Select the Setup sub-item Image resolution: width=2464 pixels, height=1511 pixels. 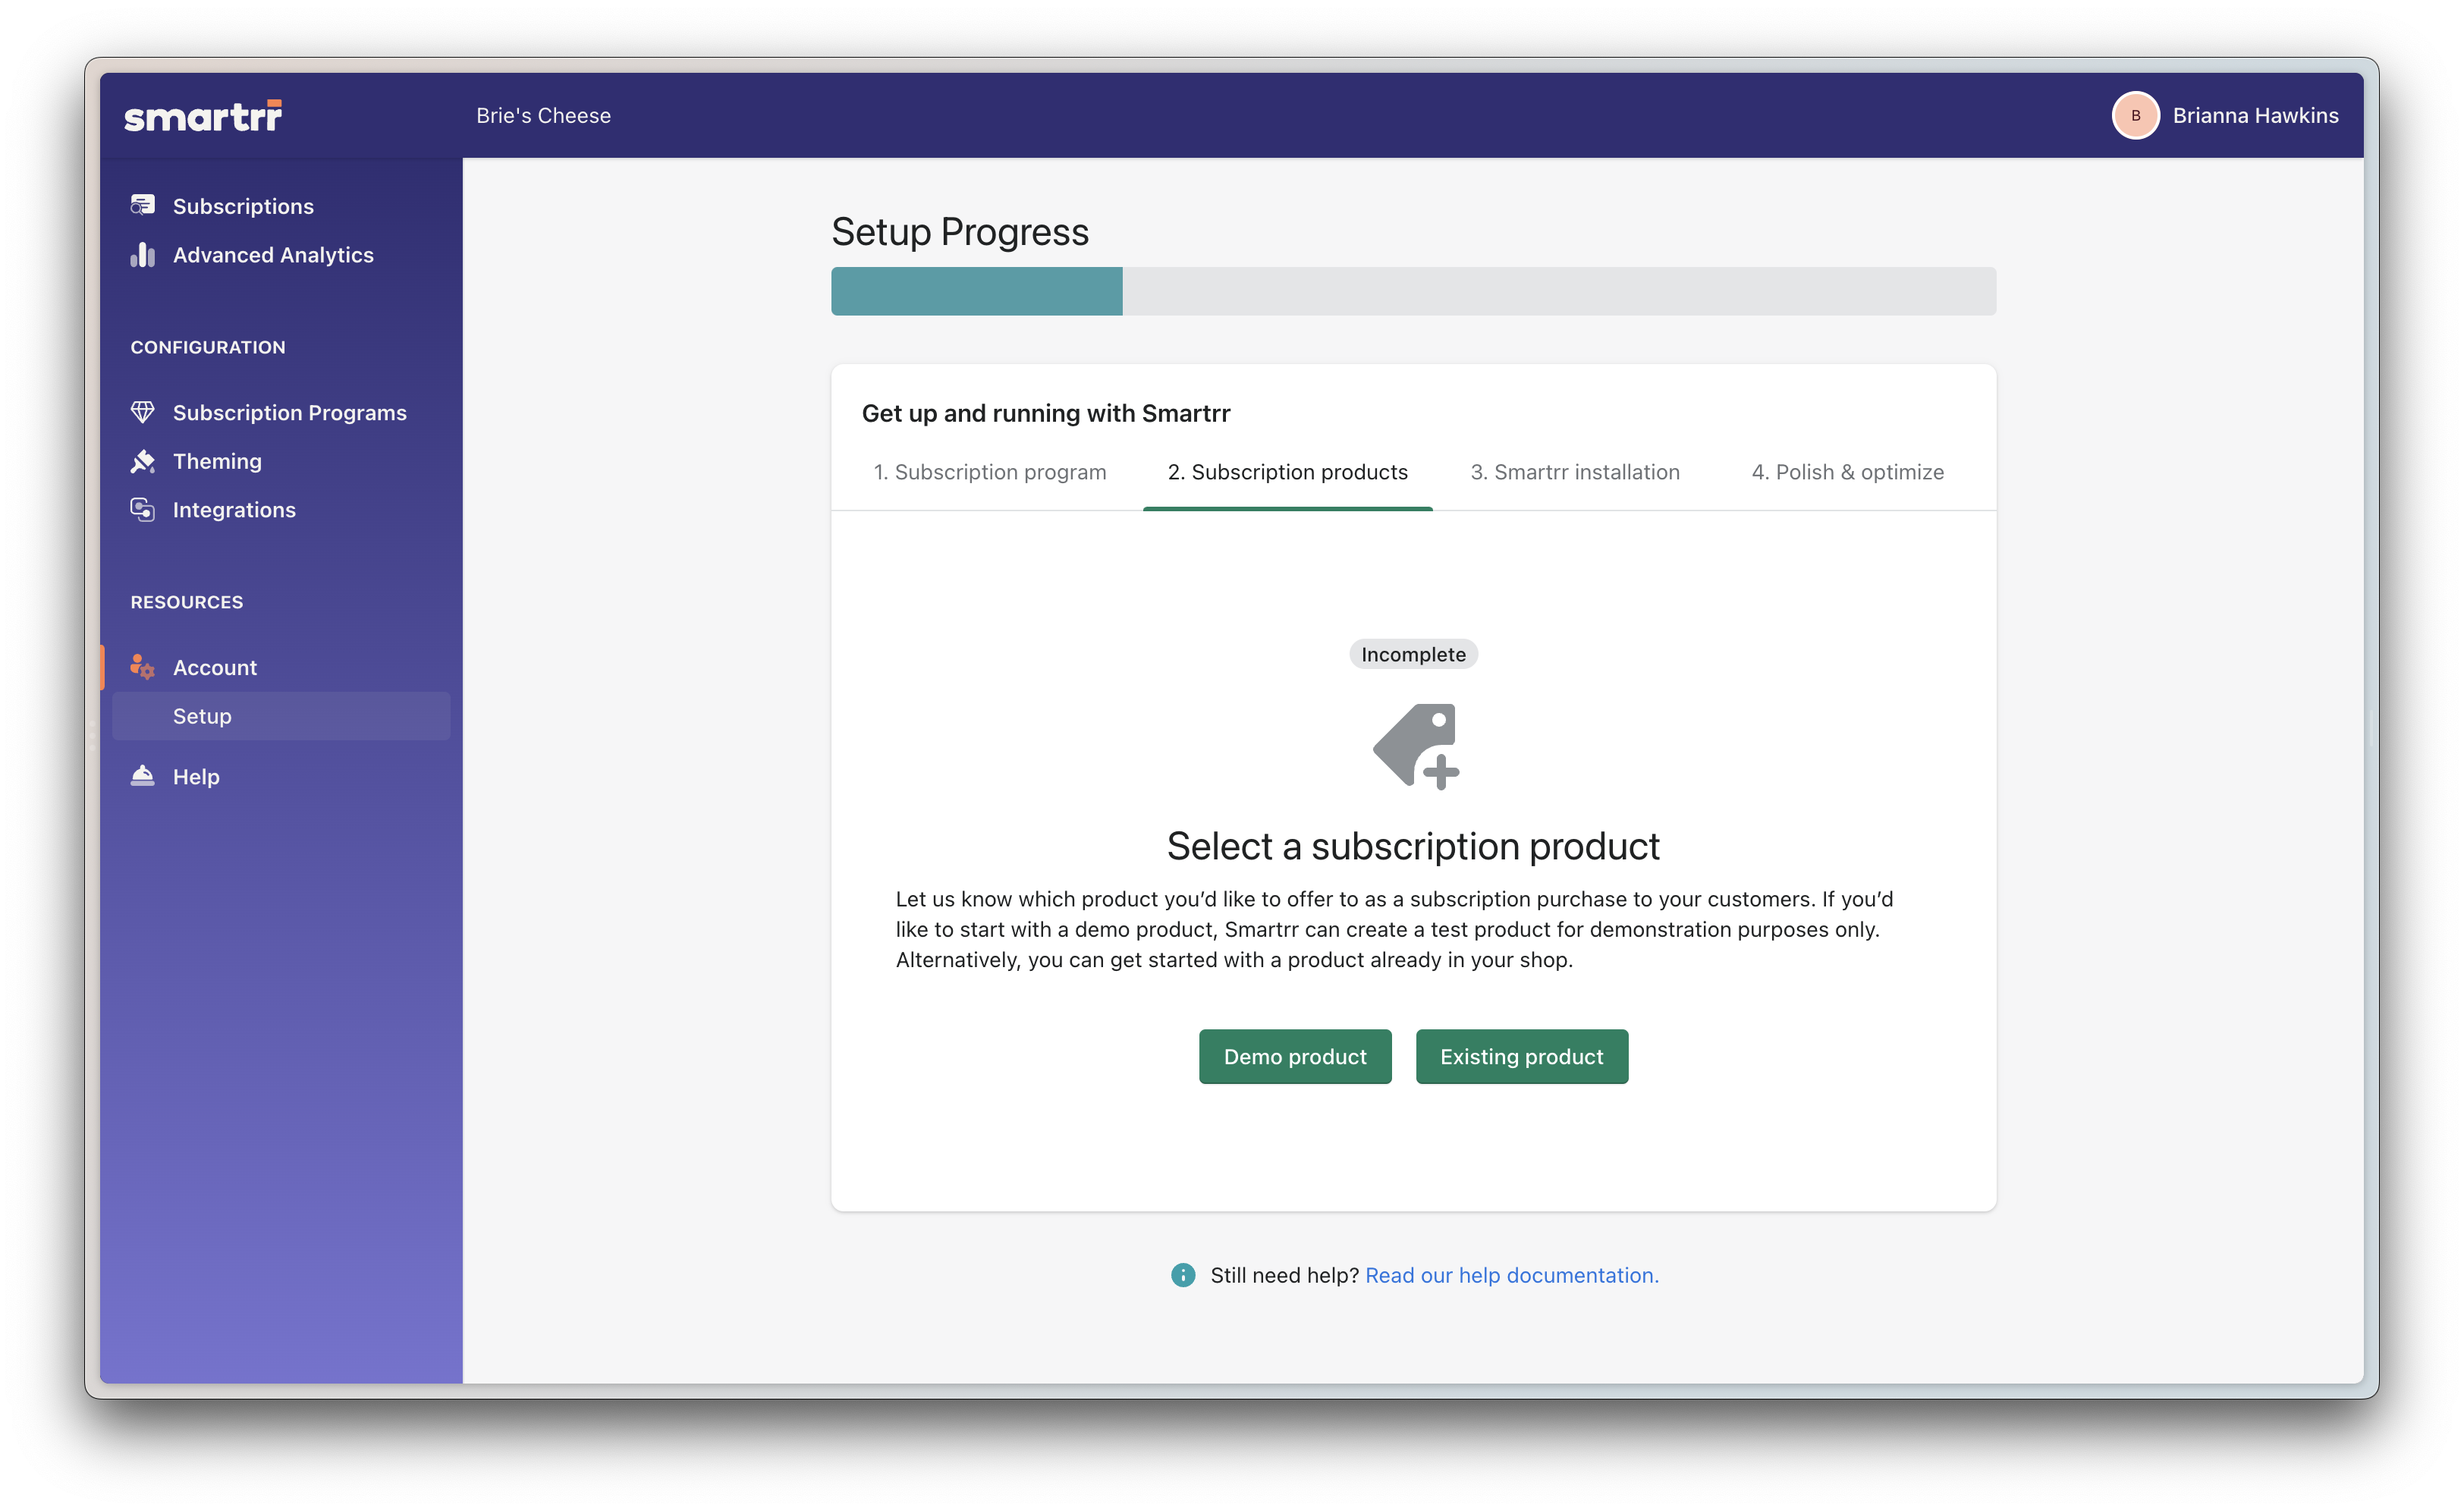281,716
